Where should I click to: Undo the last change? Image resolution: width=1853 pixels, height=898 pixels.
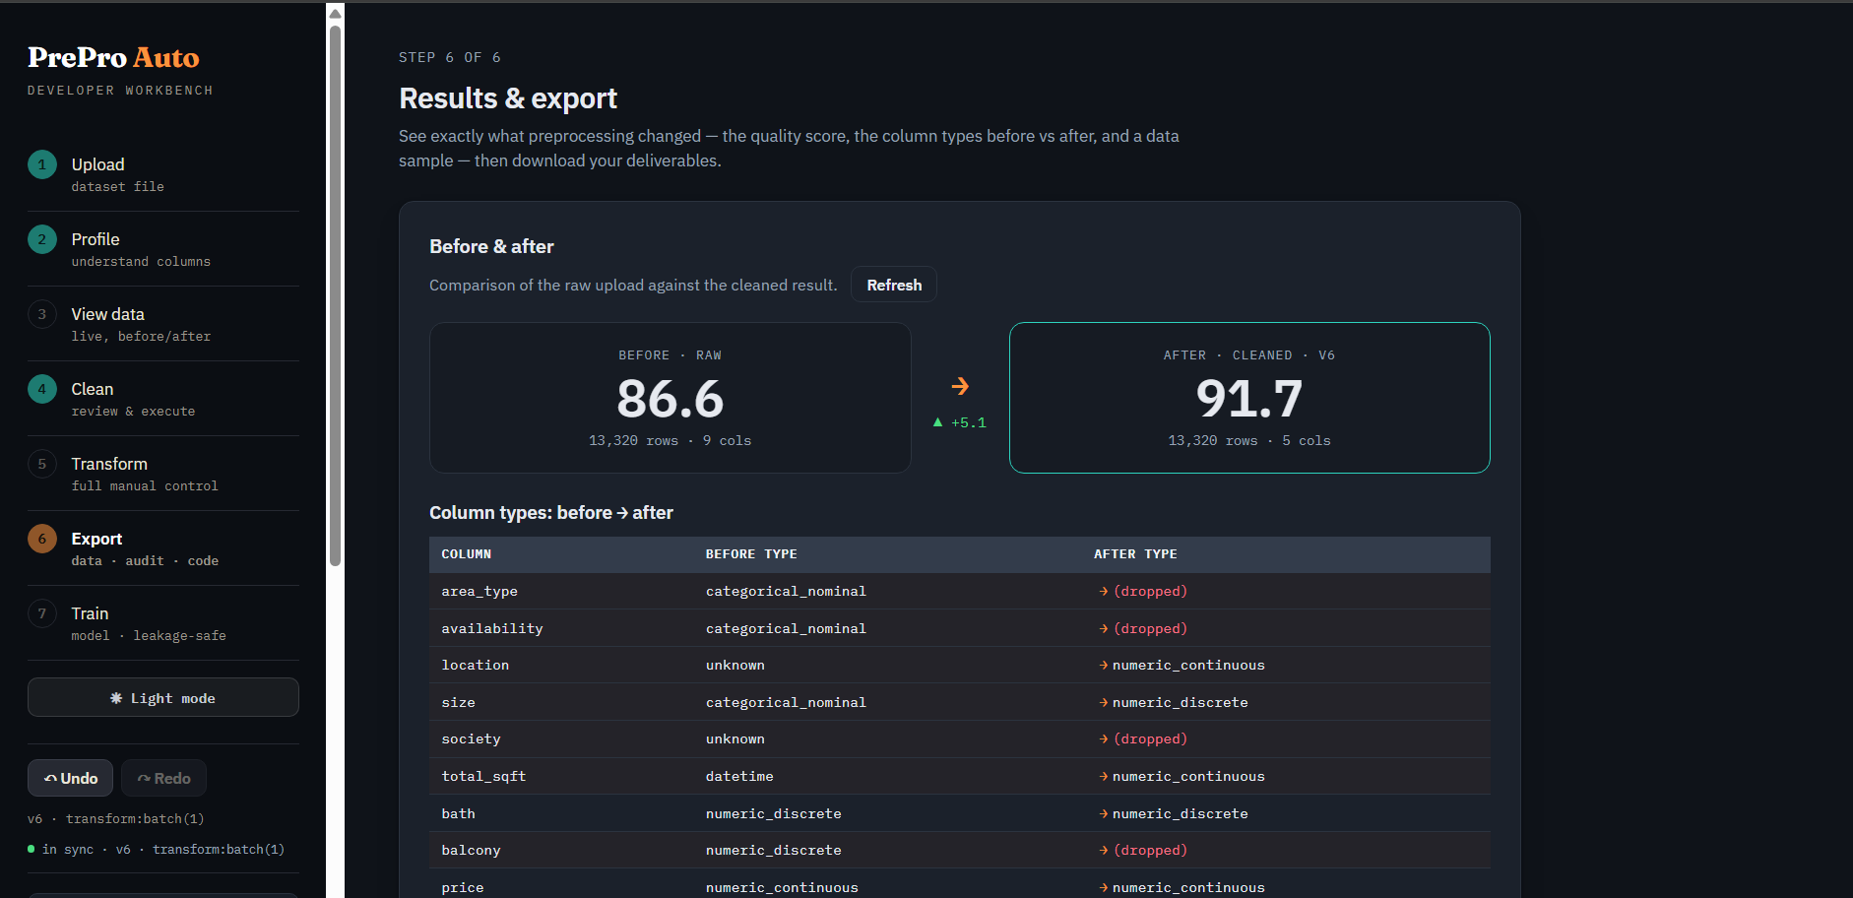(70, 778)
